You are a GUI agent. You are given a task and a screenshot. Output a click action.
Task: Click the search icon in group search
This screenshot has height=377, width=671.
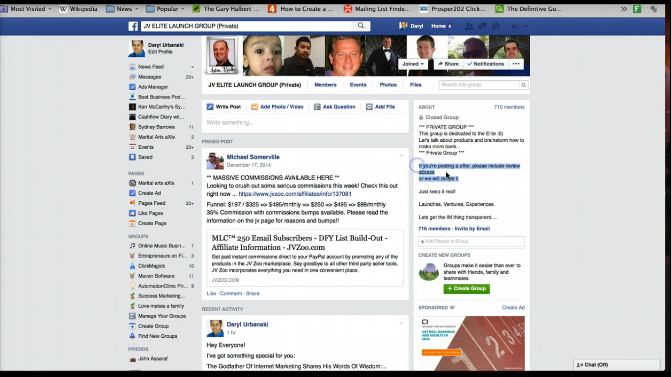click(524, 85)
